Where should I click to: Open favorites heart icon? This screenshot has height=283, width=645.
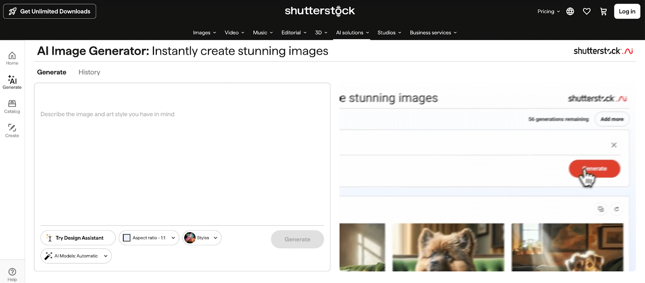[x=587, y=11]
